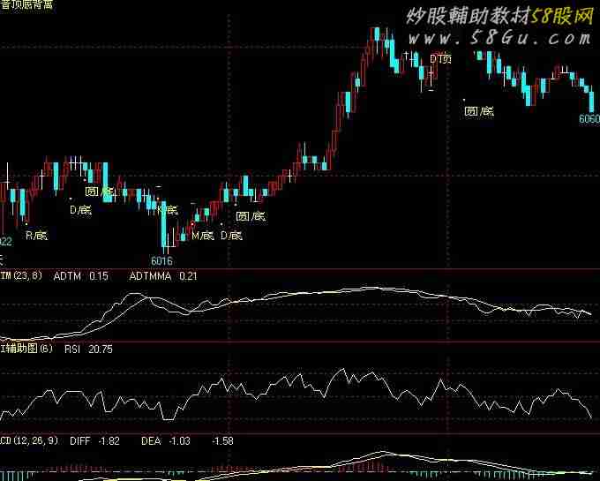The height and width of the screenshot is (481, 600).
Task: Click the 辅助图(6) RSI panel title
Action: click(27, 349)
